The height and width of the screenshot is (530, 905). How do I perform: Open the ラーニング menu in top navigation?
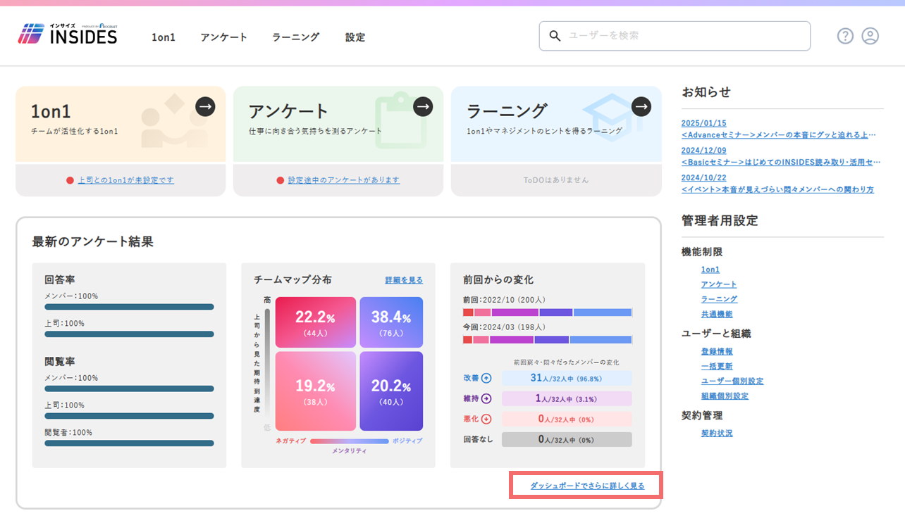296,37
